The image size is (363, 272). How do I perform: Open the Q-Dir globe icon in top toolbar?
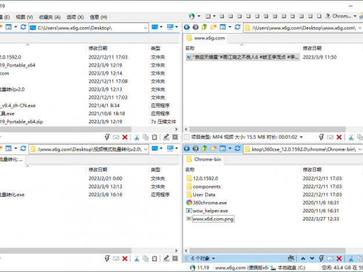point(192,16)
